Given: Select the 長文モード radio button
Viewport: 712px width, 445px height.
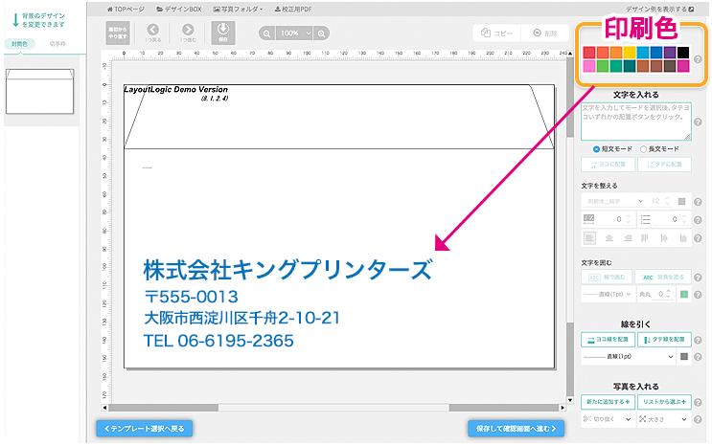Looking at the screenshot, I should (643, 149).
